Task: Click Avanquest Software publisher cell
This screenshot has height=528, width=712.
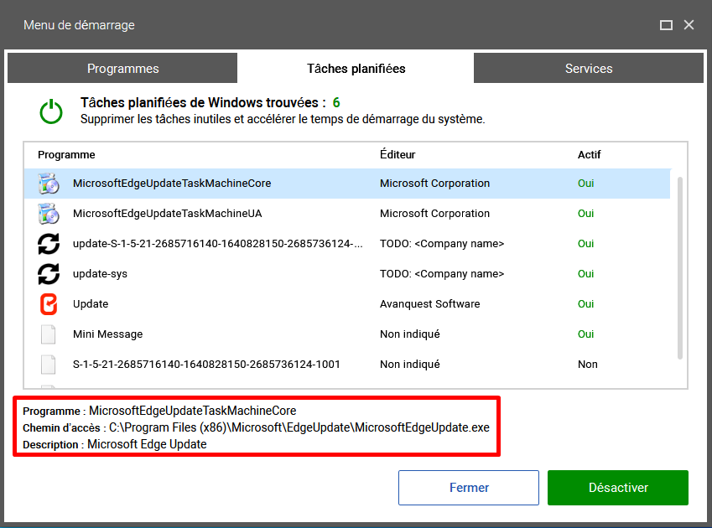Action: click(x=429, y=304)
